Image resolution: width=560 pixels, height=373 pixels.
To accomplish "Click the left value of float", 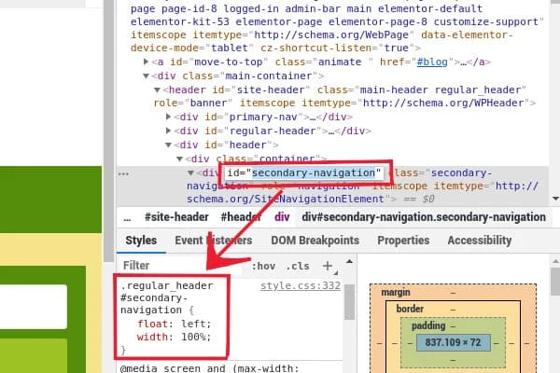I will click(193, 324).
